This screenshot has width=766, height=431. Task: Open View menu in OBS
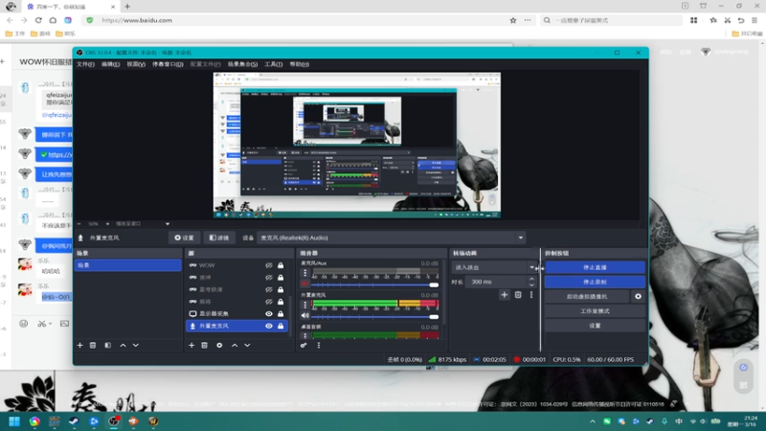coord(136,64)
